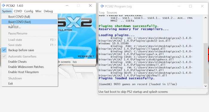209x112 pixels.
Task: Choose Exit from System menu
Action: point(30,84)
